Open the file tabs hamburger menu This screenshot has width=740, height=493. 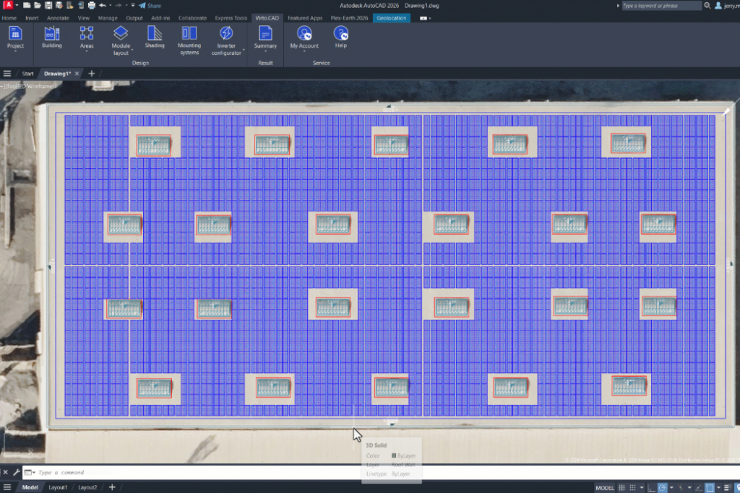coord(7,74)
